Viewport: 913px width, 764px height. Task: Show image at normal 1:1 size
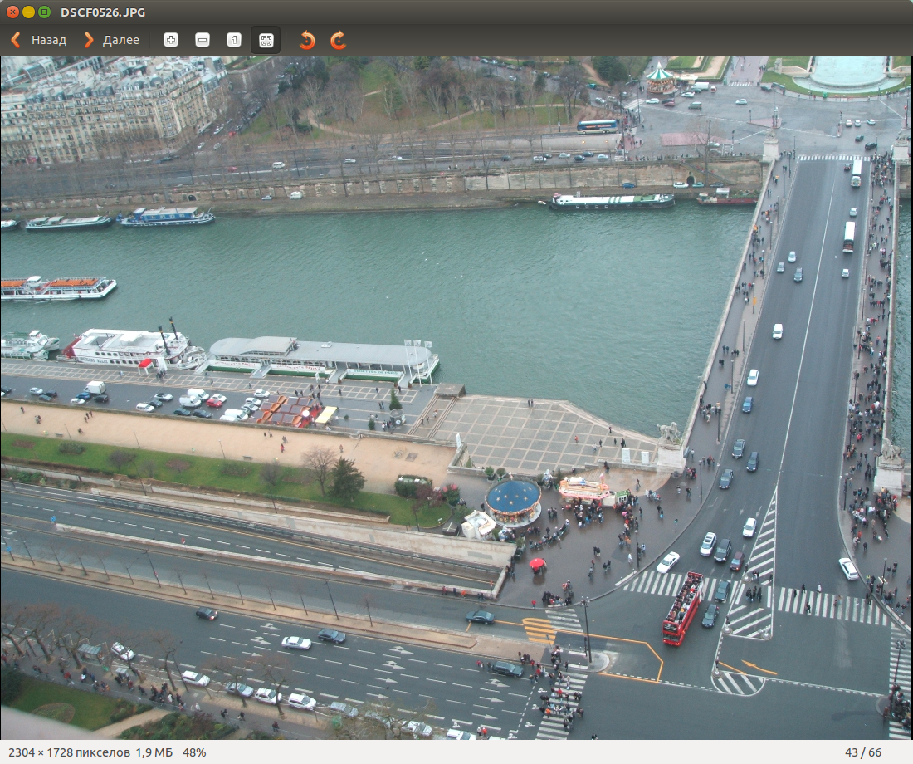point(233,40)
